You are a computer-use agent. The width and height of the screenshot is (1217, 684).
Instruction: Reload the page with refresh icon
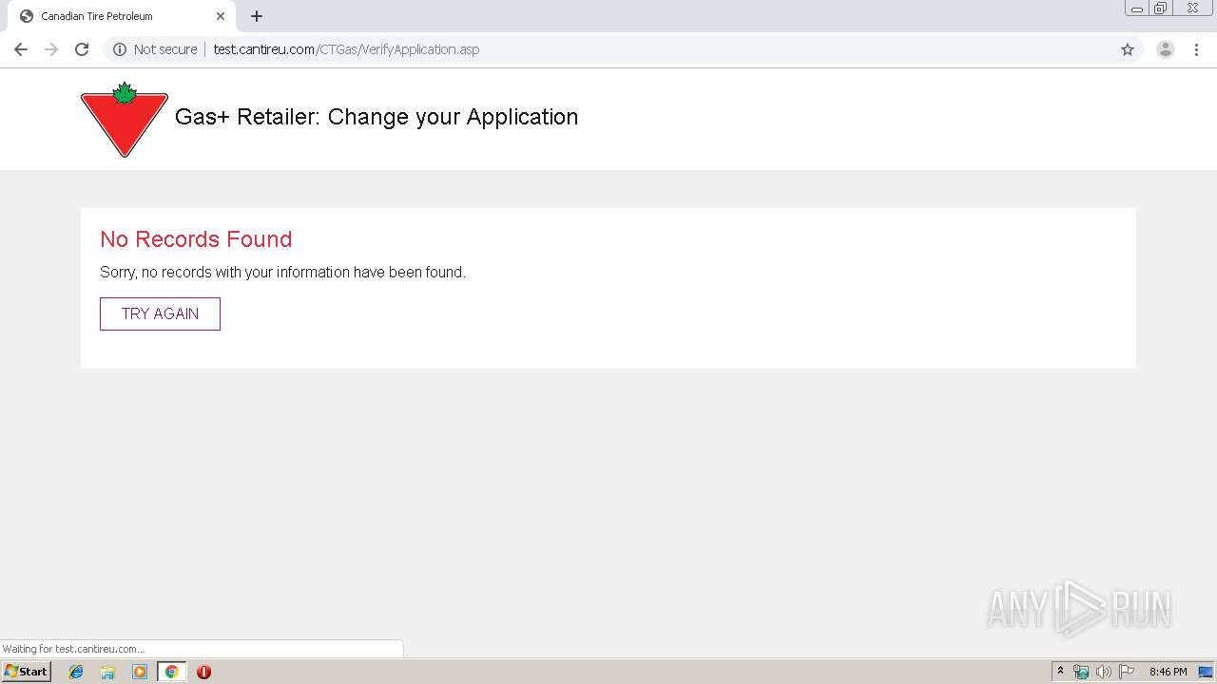click(x=82, y=49)
